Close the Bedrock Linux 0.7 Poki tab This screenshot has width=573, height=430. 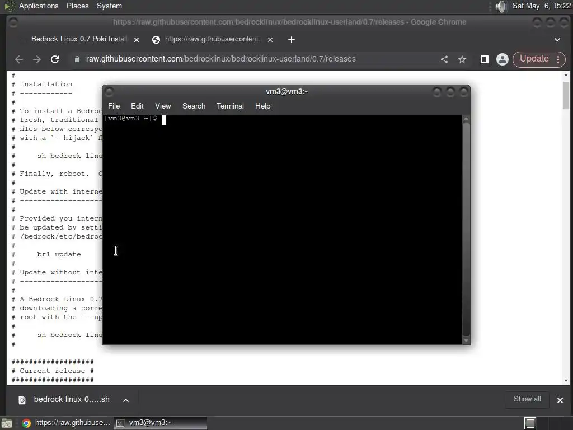(137, 40)
